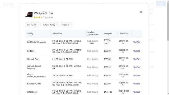Select the Walmart - Endear Distributors seller name
Viewport: 169px width, 95px height.
pyautogui.click(x=34, y=67)
